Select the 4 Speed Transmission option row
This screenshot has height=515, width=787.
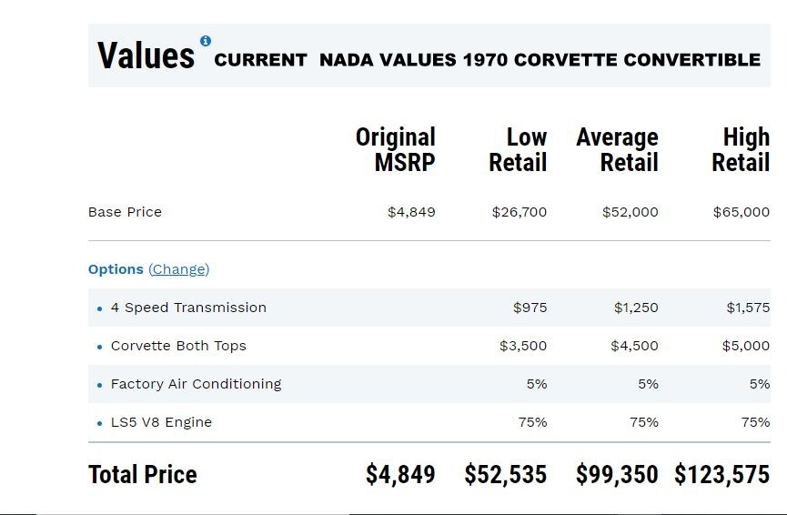tap(188, 308)
